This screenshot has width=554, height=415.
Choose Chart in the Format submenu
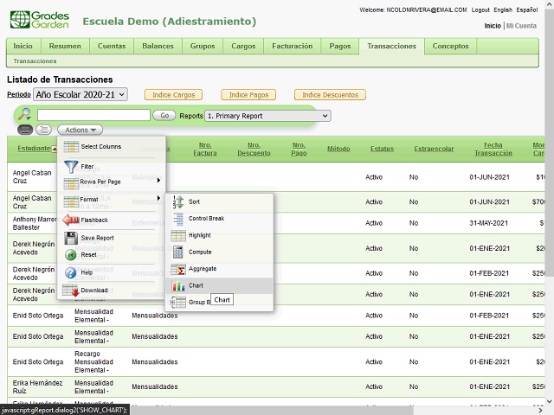219,285
